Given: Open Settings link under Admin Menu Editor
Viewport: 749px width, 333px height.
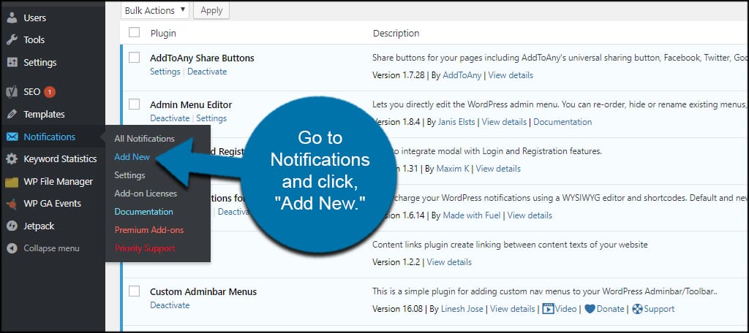Looking at the screenshot, I should [x=211, y=118].
